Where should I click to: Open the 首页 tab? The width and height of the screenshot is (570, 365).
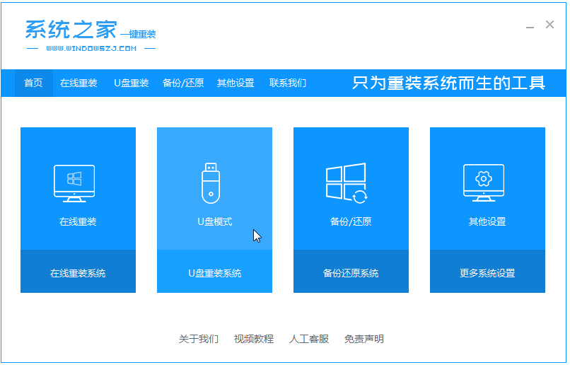33,83
